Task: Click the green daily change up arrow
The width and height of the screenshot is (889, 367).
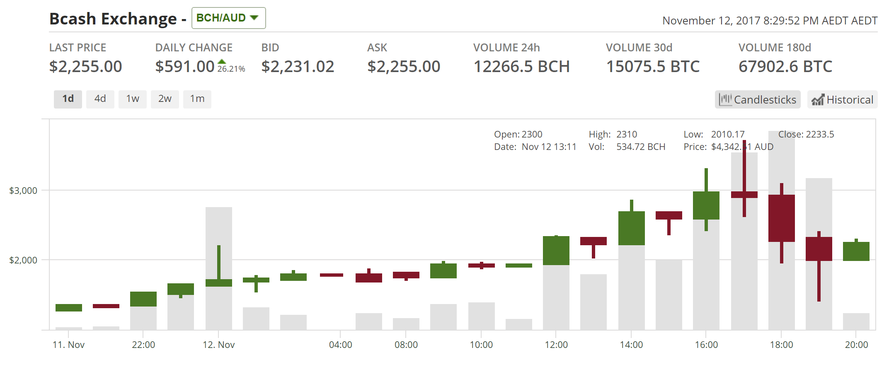Action: pos(222,62)
